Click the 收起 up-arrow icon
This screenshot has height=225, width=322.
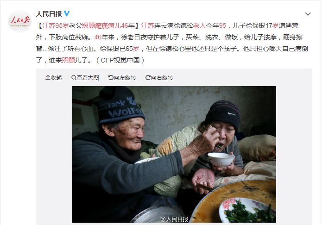point(48,78)
